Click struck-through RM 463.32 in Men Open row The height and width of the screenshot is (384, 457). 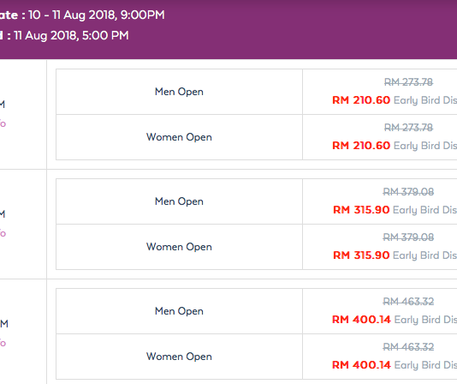(408, 302)
